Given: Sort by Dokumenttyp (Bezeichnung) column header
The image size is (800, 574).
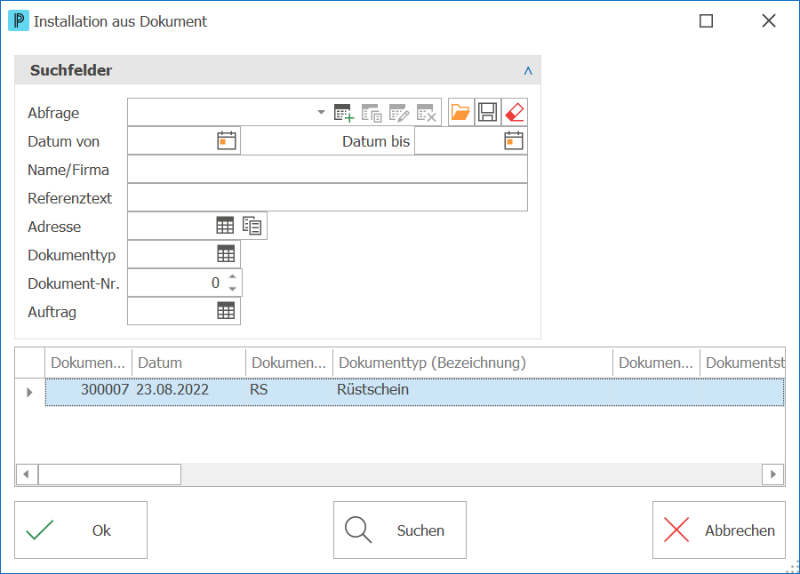Looking at the screenshot, I should tap(473, 363).
